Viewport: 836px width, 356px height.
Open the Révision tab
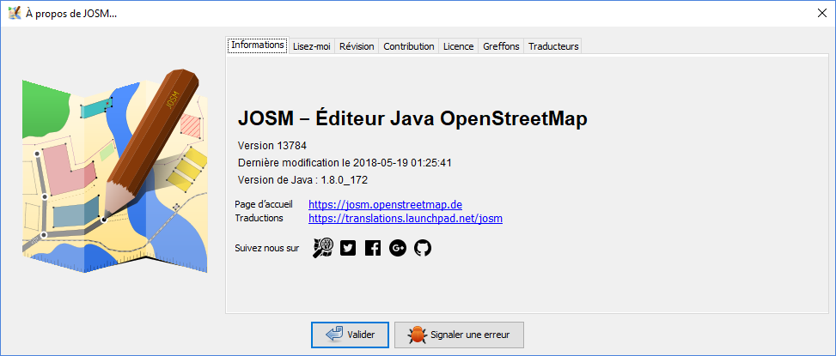point(357,46)
